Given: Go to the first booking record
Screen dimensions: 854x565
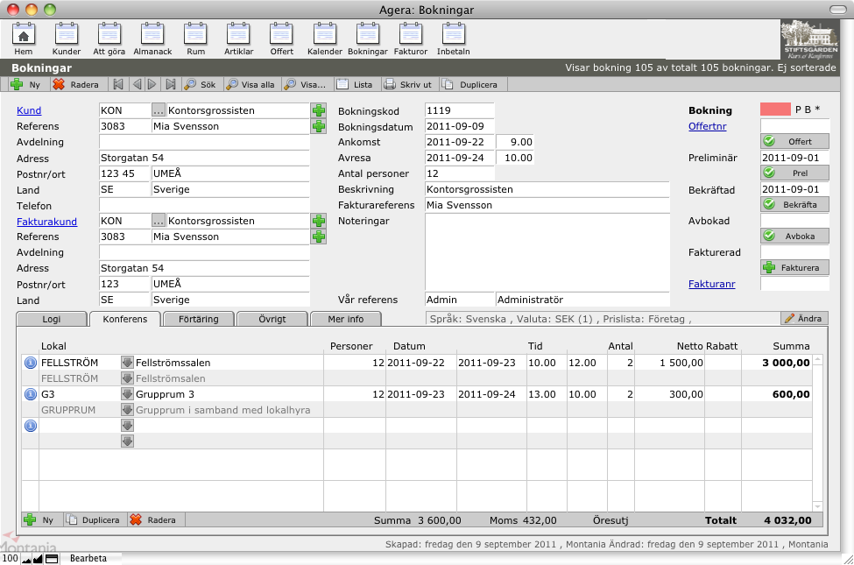Looking at the screenshot, I should tap(118, 84).
